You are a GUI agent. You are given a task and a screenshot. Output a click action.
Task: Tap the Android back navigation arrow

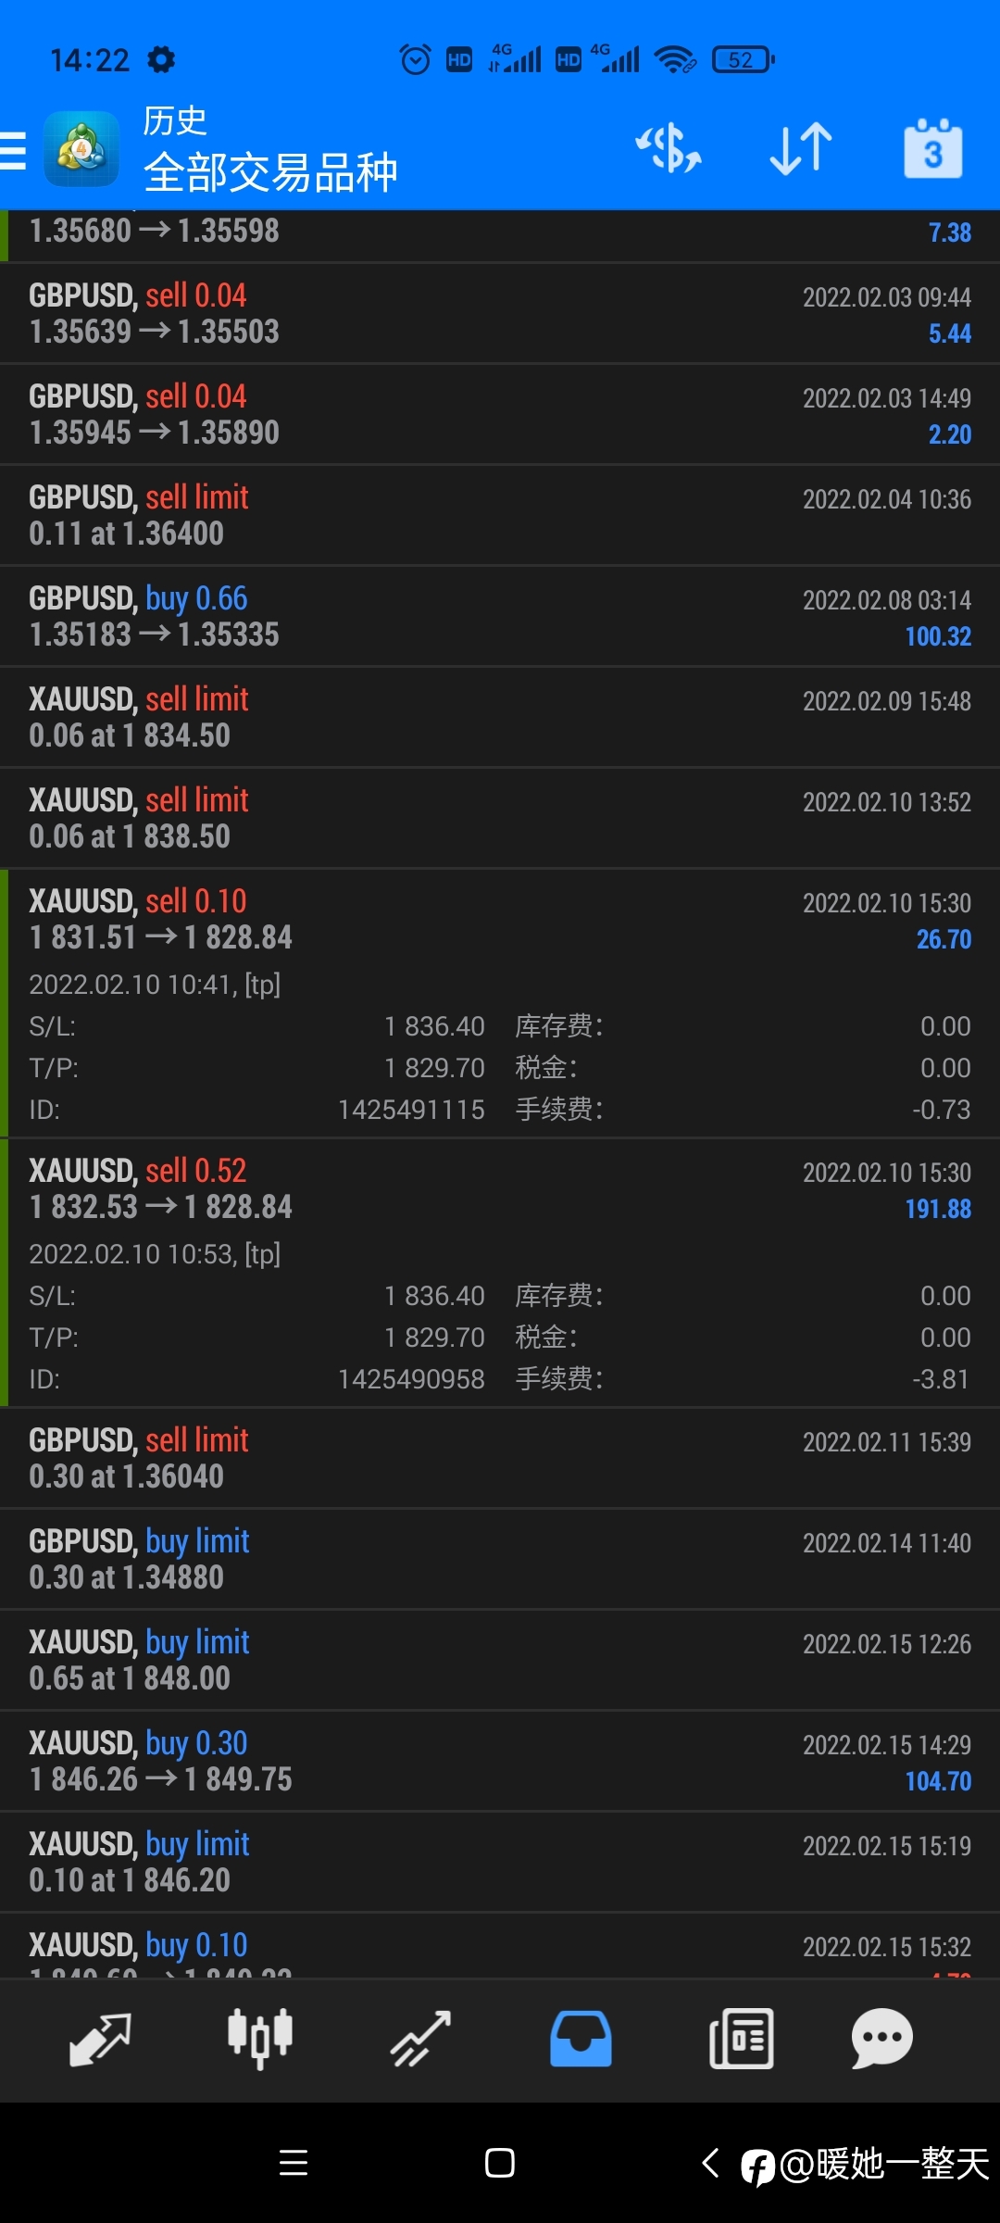[x=710, y=2163]
